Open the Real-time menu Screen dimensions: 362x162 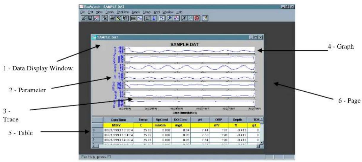tap(123, 12)
